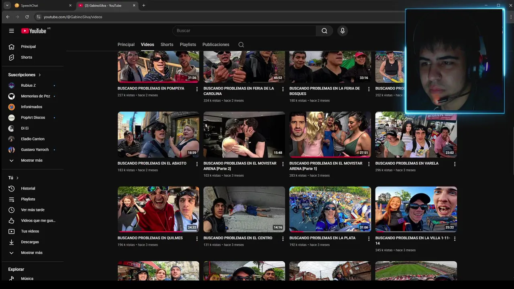Open title BUSCANDO PROBLEMAS EN EL CENTRO
Viewport: 514px width, 289px height.
pos(238,238)
